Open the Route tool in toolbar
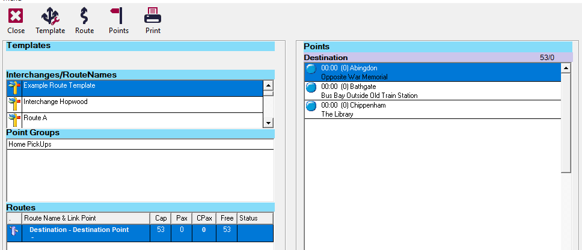This screenshot has width=582, height=250. (84, 15)
